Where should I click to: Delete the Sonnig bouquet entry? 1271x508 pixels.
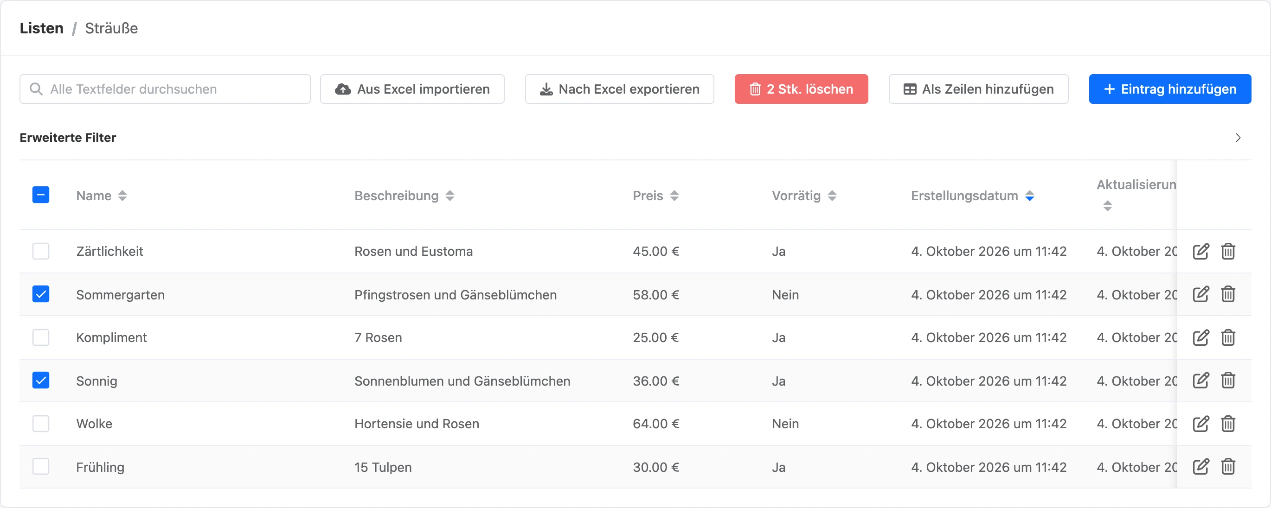[1227, 381]
